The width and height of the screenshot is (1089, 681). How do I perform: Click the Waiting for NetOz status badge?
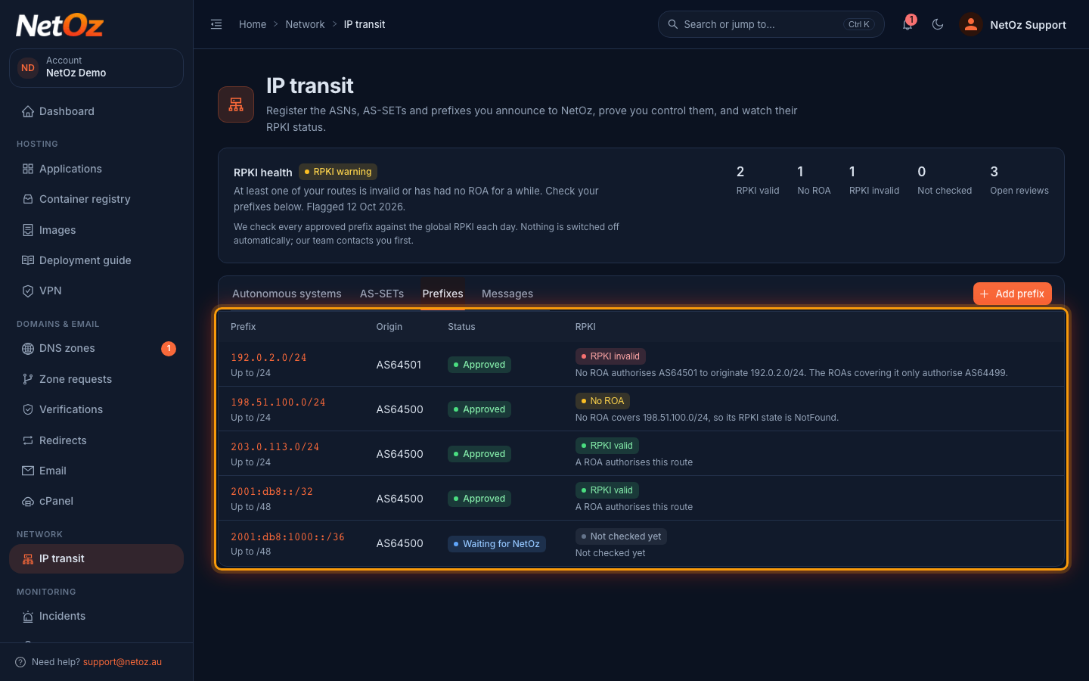(x=497, y=544)
